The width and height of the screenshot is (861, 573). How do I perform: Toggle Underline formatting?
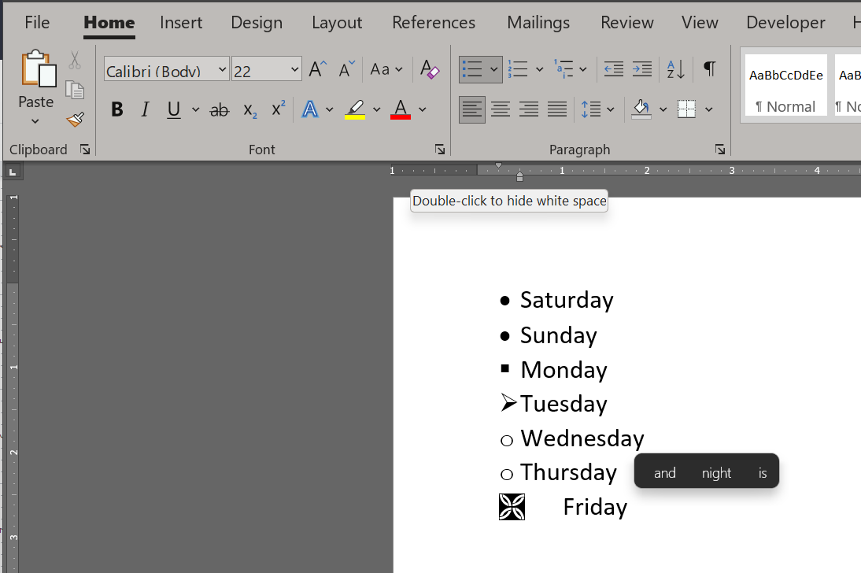tap(173, 109)
